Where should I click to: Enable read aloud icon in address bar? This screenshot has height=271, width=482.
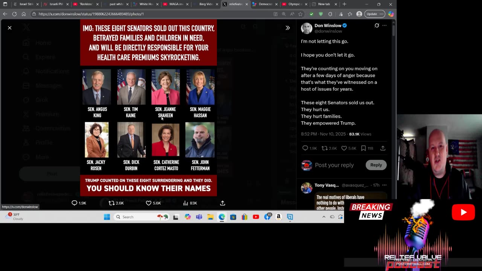[292, 14]
